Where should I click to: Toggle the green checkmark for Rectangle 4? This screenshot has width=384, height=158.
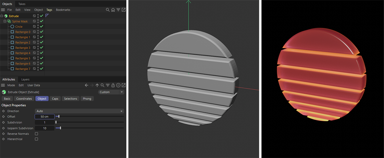(42, 53)
